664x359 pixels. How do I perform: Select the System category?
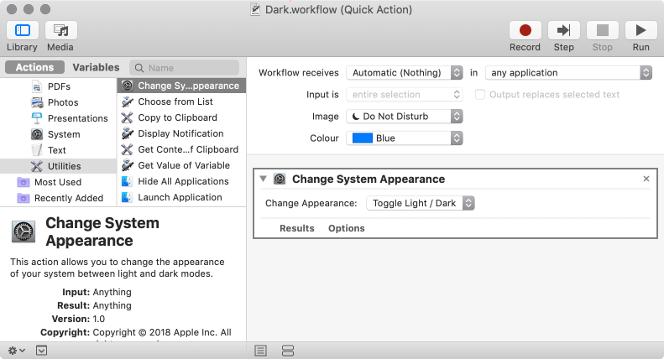(x=58, y=134)
